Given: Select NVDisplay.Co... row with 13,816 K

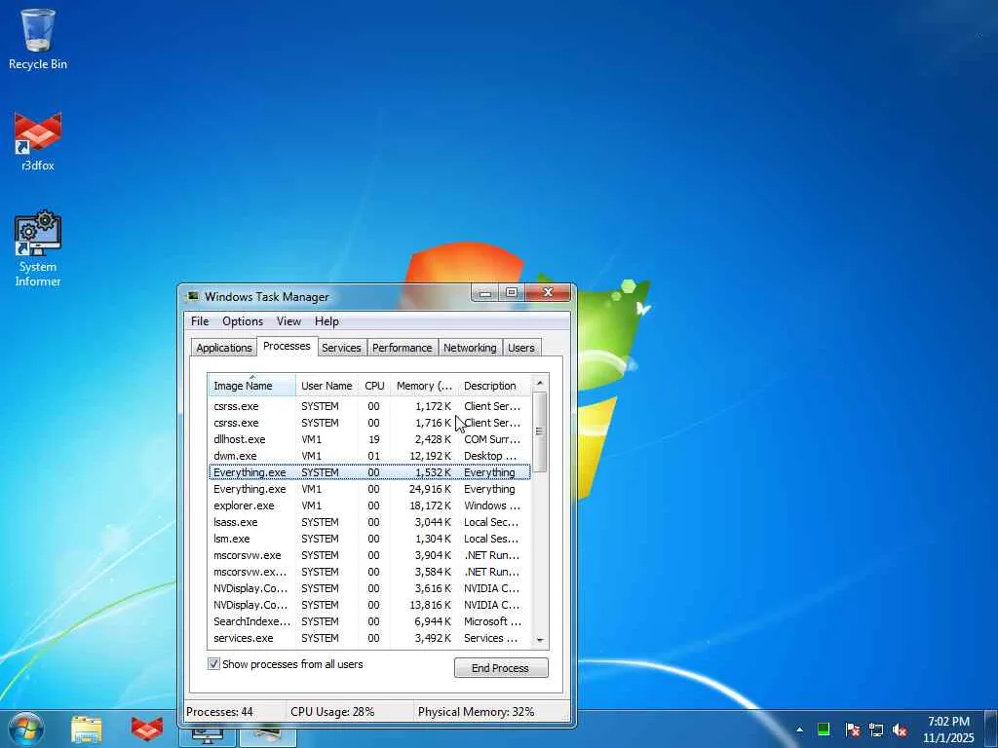Looking at the screenshot, I should point(369,604).
